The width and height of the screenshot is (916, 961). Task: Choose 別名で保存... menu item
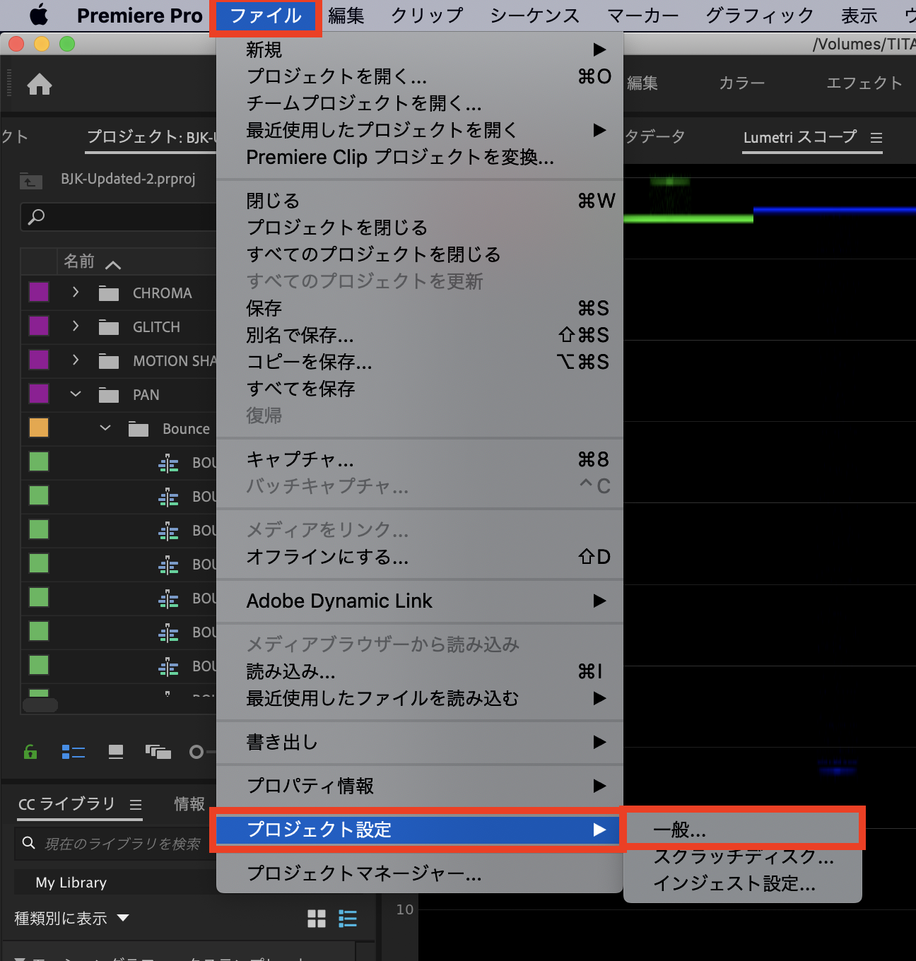[420, 335]
